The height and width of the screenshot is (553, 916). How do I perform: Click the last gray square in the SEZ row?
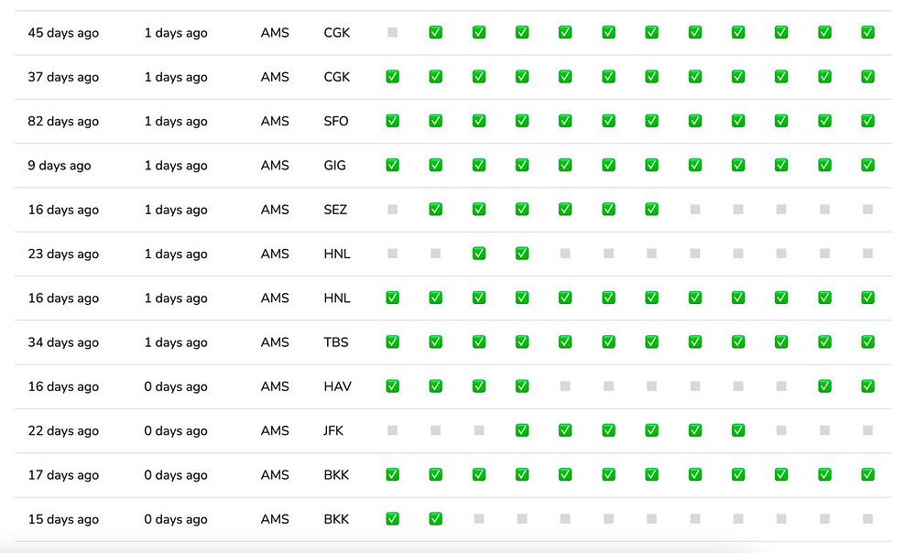pyautogui.click(x=868, y=209)
